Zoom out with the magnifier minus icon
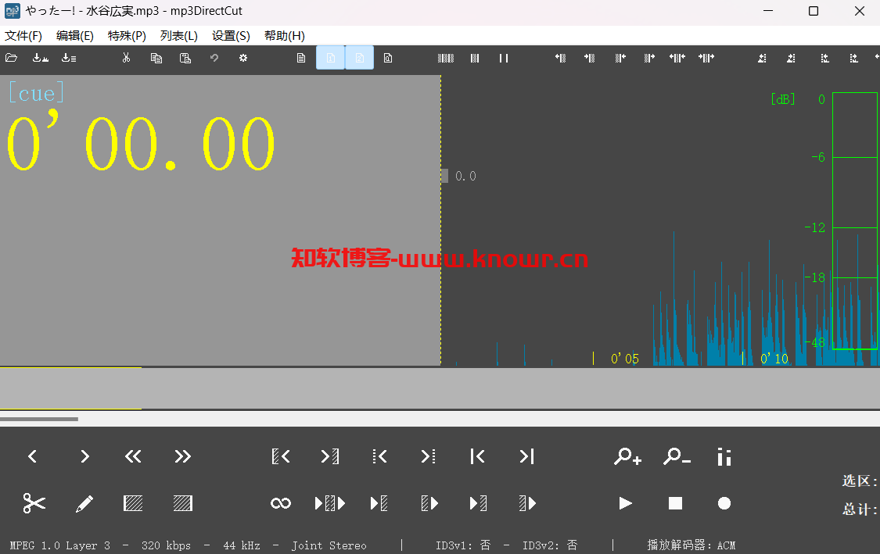The image size is (880, 554). point(677,456)
